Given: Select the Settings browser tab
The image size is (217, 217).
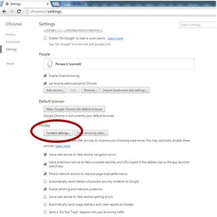Looking at the screenshot, I should [26, 4].
